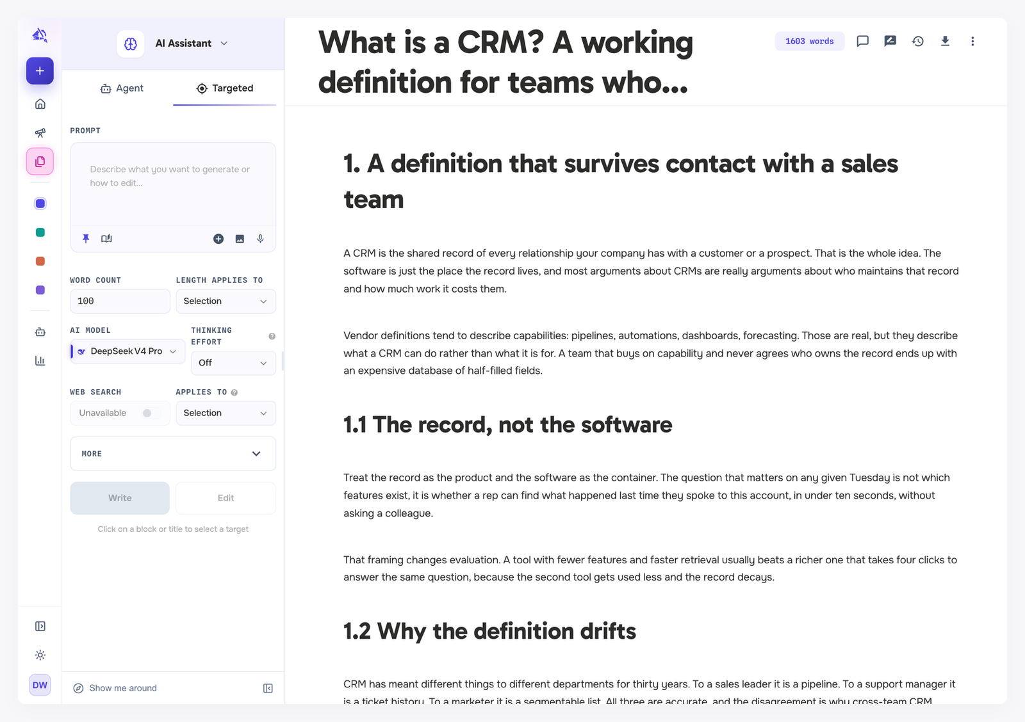
Task: Open the DW user avatar
Action: tap(40, 685)
